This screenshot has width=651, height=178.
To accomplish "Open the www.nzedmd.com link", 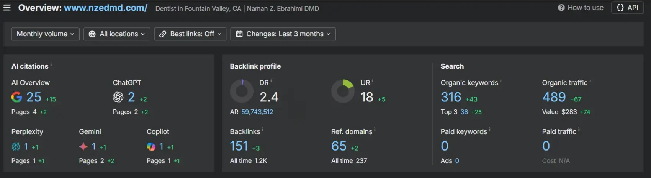I will click(105, 8).
